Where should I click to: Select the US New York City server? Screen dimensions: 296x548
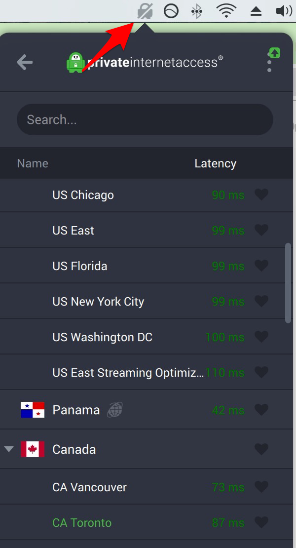tap(147, 301)
